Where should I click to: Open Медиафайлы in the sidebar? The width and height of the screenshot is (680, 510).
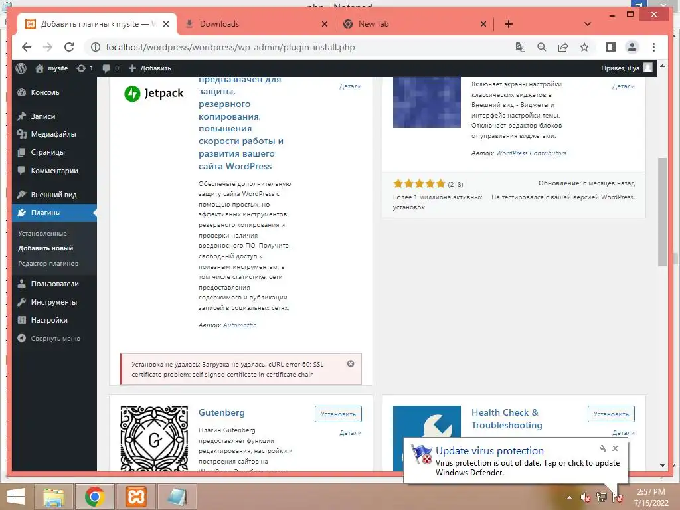pos(54,134)
